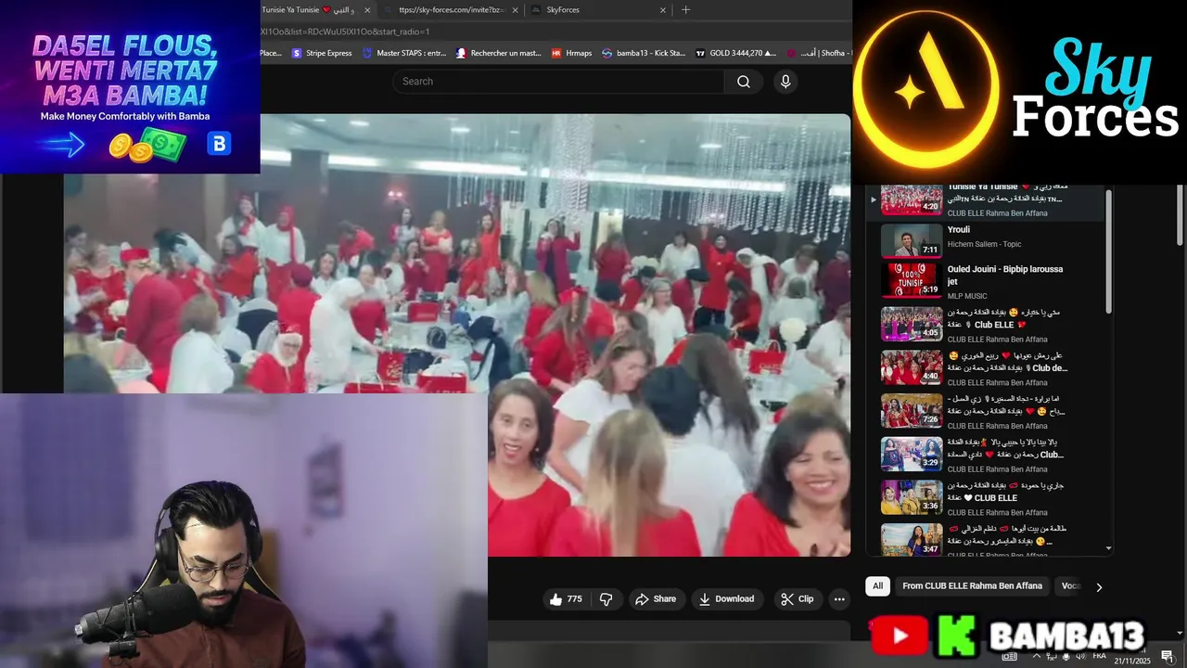Click the Ouled Jouini - Bipbip laroussa jet title
This screenshot has height=668, width=1187.
point(1004,275)
